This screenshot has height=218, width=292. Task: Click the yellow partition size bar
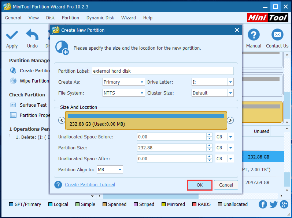[146, 121]
